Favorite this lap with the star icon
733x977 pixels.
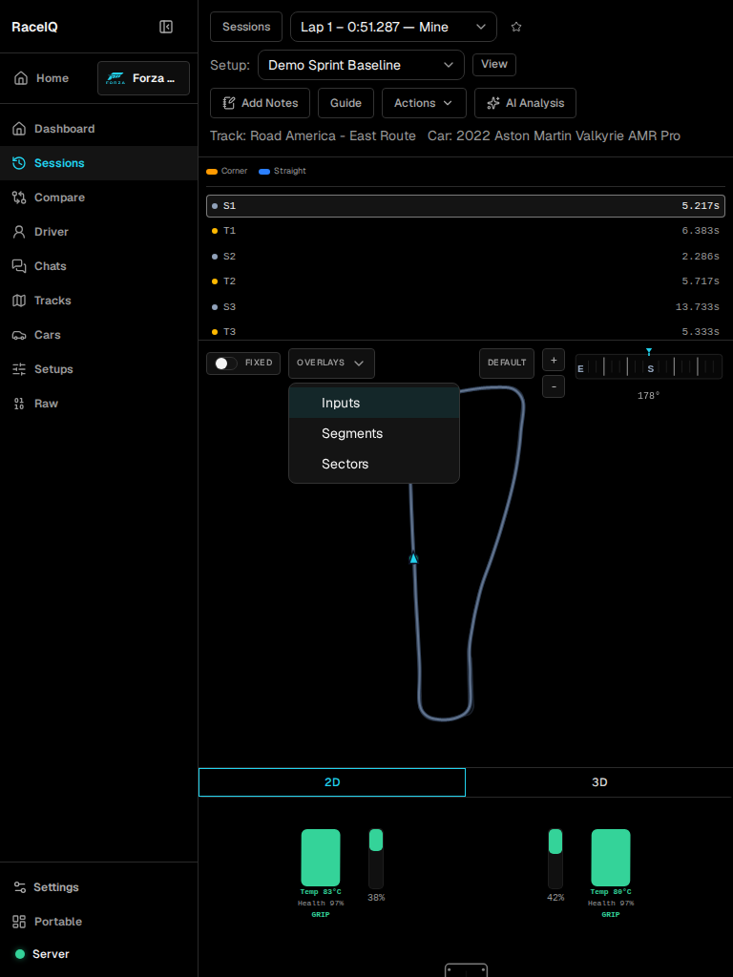pos(516,27)
